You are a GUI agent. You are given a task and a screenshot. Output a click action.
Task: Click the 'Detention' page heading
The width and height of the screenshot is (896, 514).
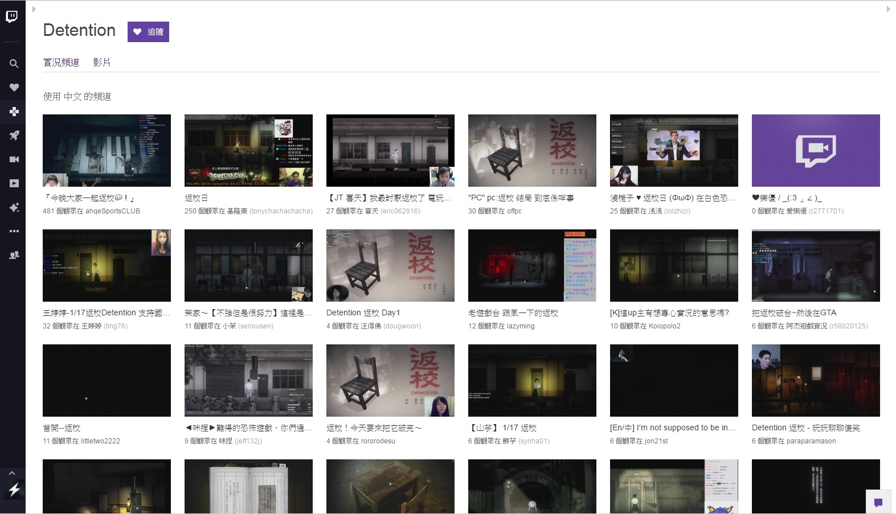coord(79,30)
